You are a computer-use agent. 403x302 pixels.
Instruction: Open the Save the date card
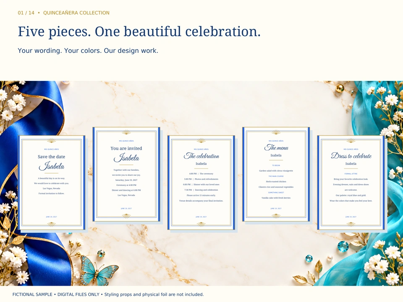click(52, 182)
